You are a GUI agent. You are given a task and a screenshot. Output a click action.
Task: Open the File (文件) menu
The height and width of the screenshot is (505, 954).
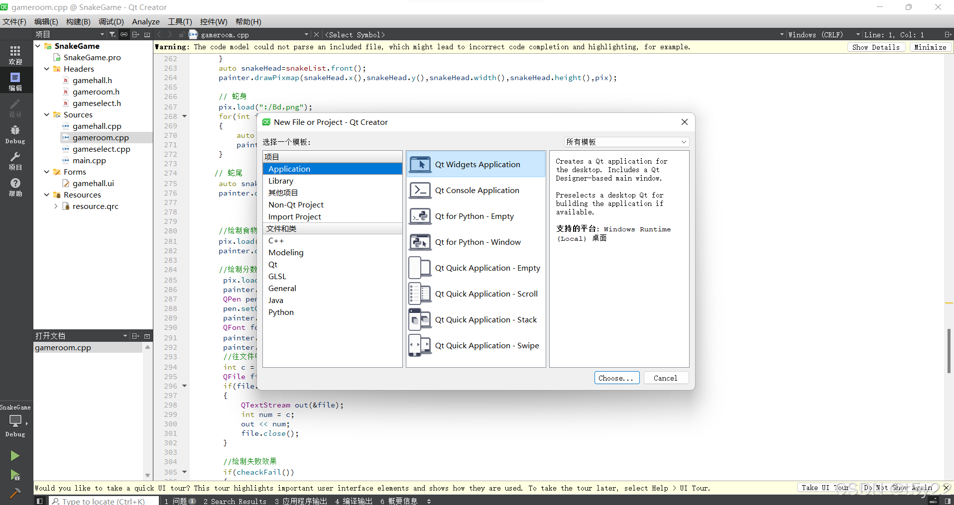(14, 21)
